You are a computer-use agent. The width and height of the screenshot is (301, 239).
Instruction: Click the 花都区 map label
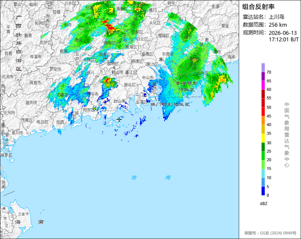[x=137, y=32]
